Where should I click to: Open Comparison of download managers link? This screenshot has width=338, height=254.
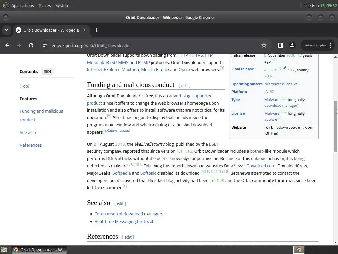pos(129,214)
